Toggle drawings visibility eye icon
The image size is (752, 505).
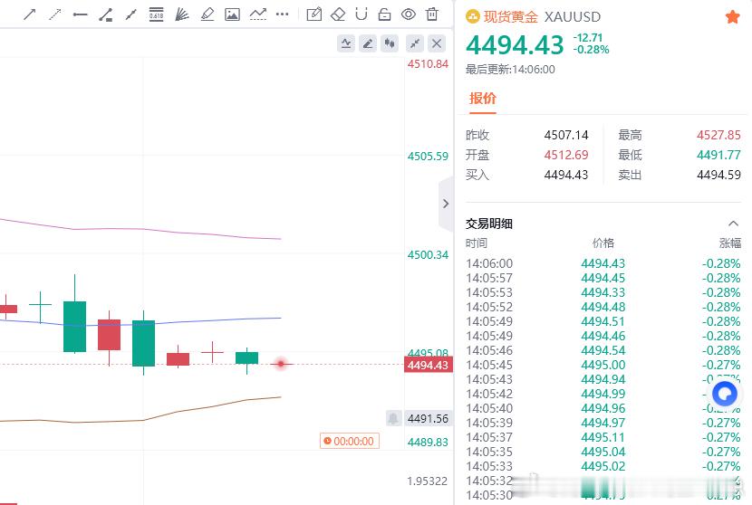409,14
